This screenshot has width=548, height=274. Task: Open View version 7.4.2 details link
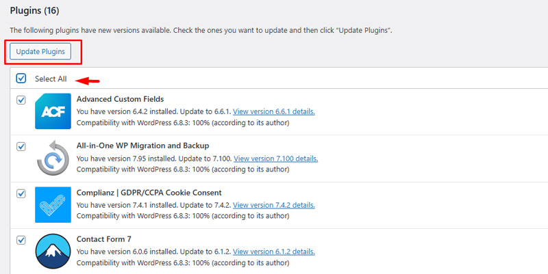(x=274, y=205)
